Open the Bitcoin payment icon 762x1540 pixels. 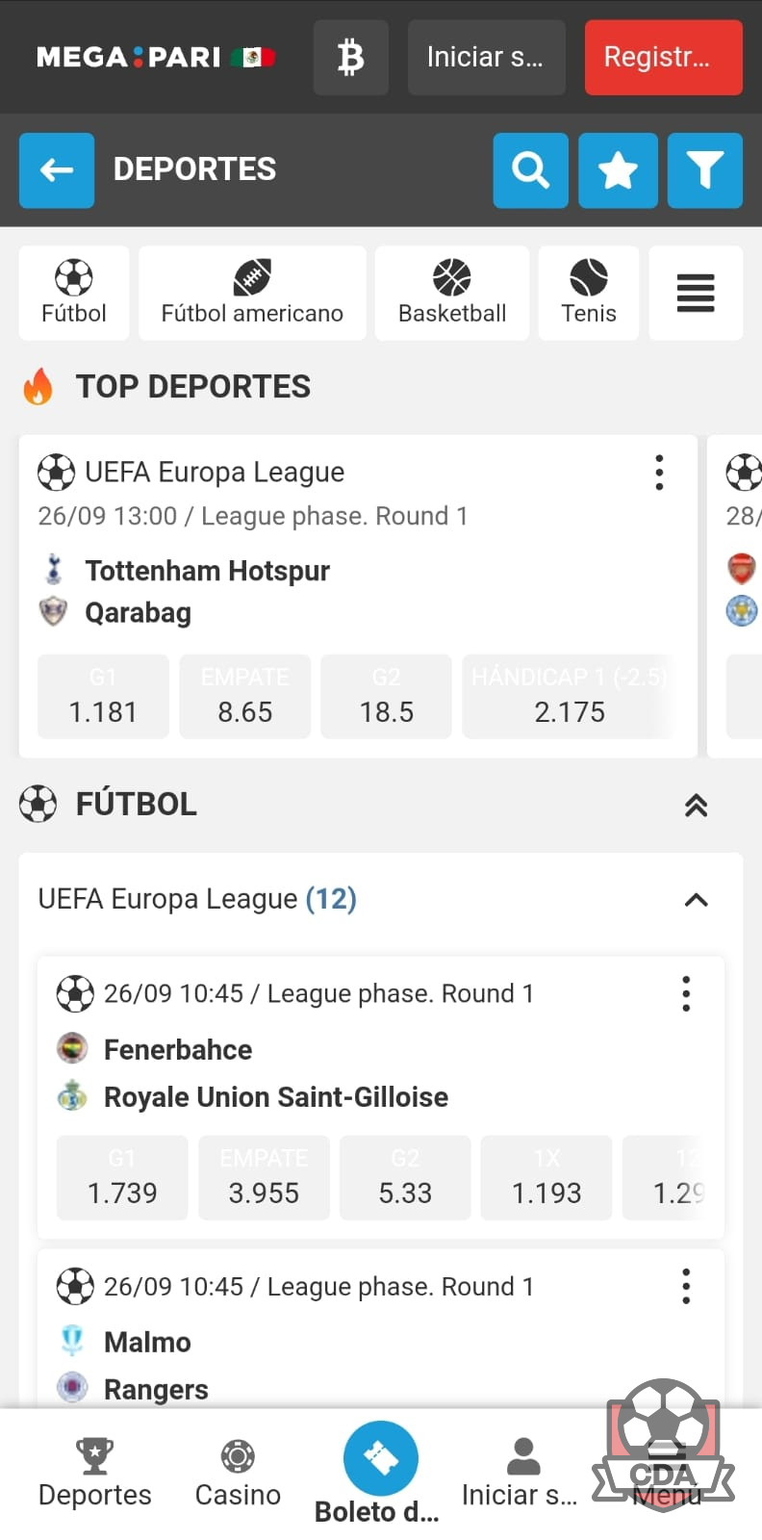click(351, 58)
